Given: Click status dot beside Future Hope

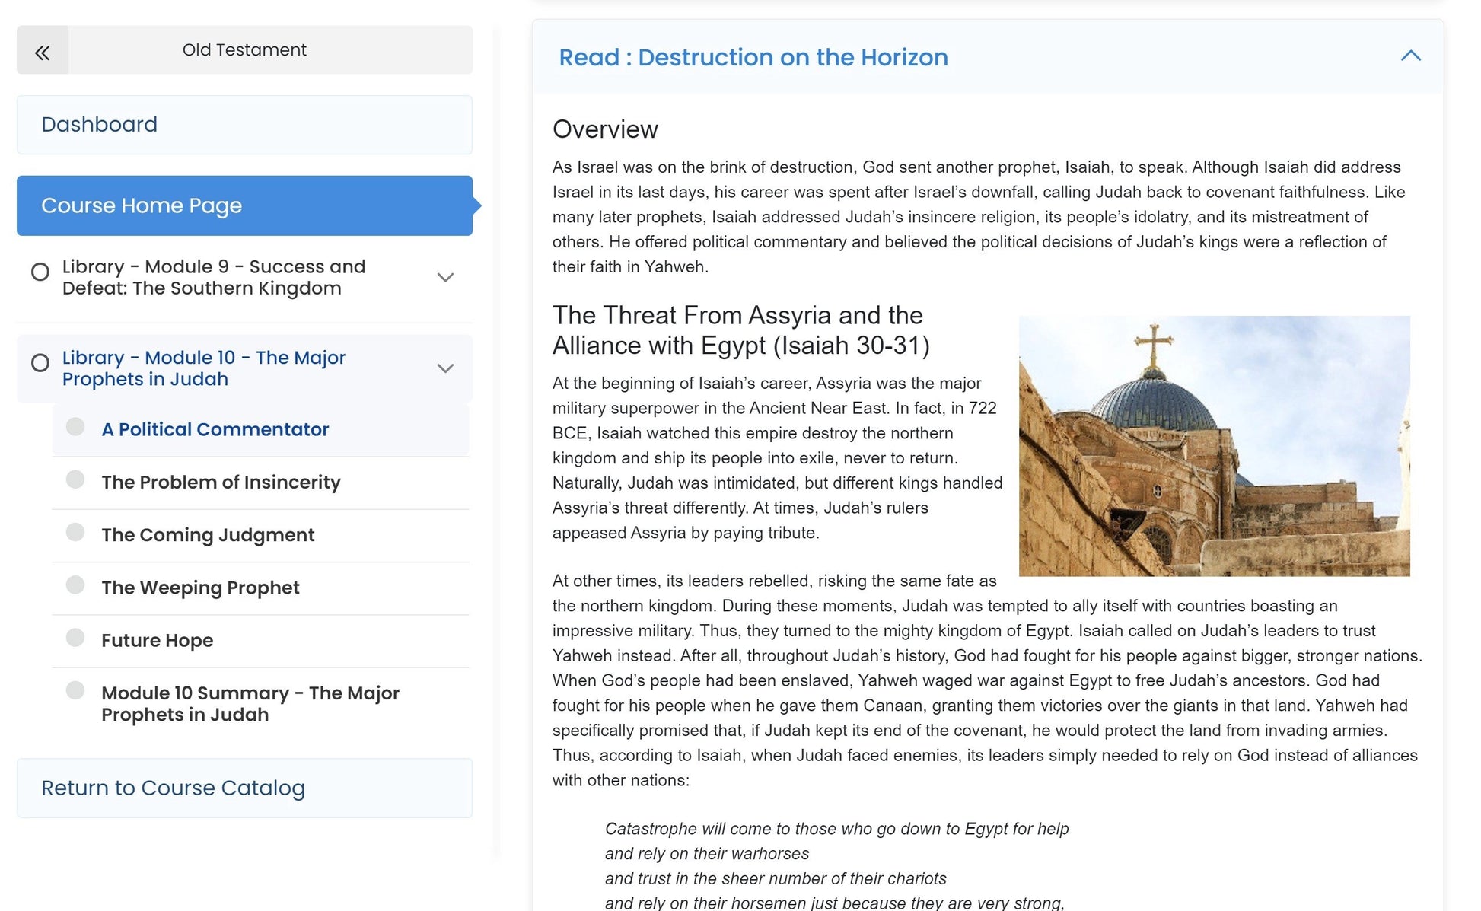Looking at the screenshot, I should (x=75, y=637).
